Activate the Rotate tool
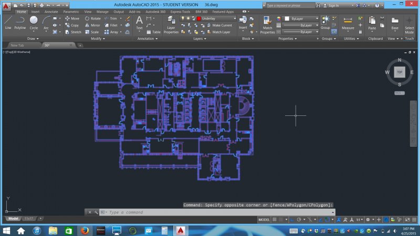 (x=93, y=18)
